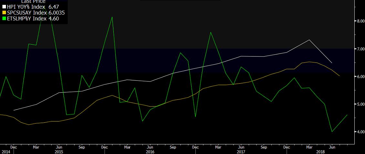Select the ETSLMP%Y Index 4.60 legend entry
Viewport: 365px width, 154px height.
point(31,19)
